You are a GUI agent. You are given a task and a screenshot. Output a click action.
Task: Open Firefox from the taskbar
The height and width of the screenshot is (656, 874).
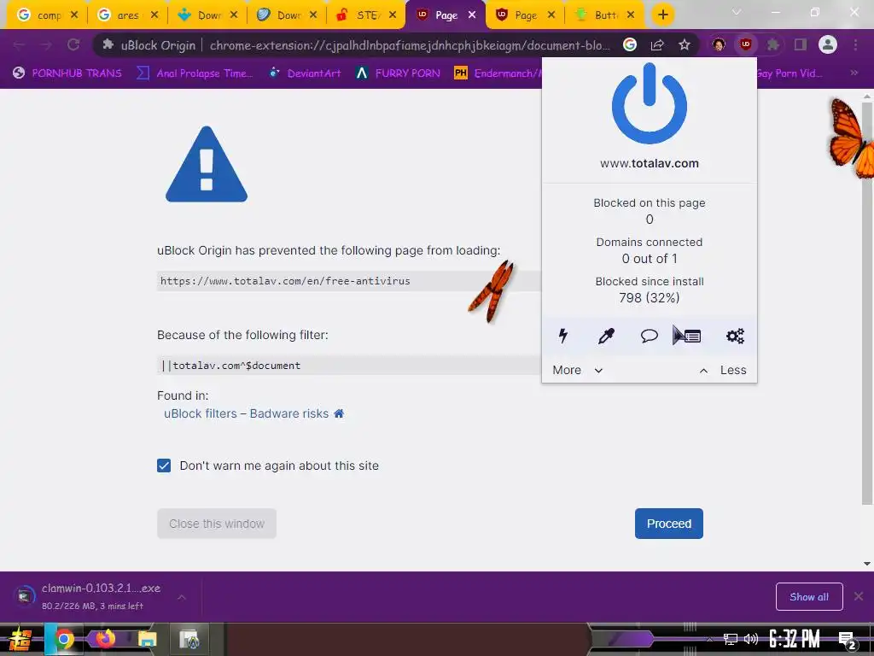(x=105, y=639)
